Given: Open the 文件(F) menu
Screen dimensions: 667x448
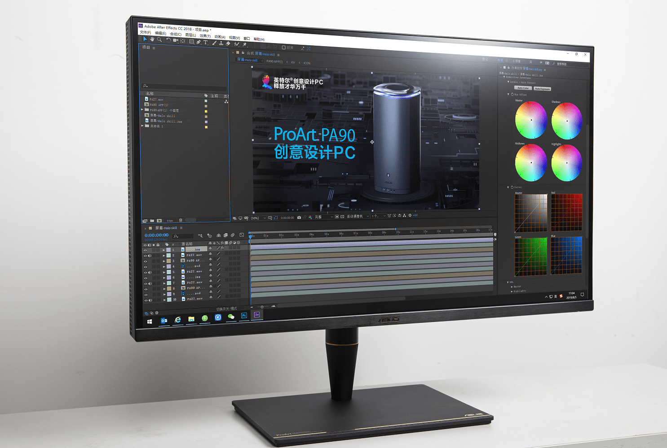Looking at the screenshot, I should click(146, 32).
